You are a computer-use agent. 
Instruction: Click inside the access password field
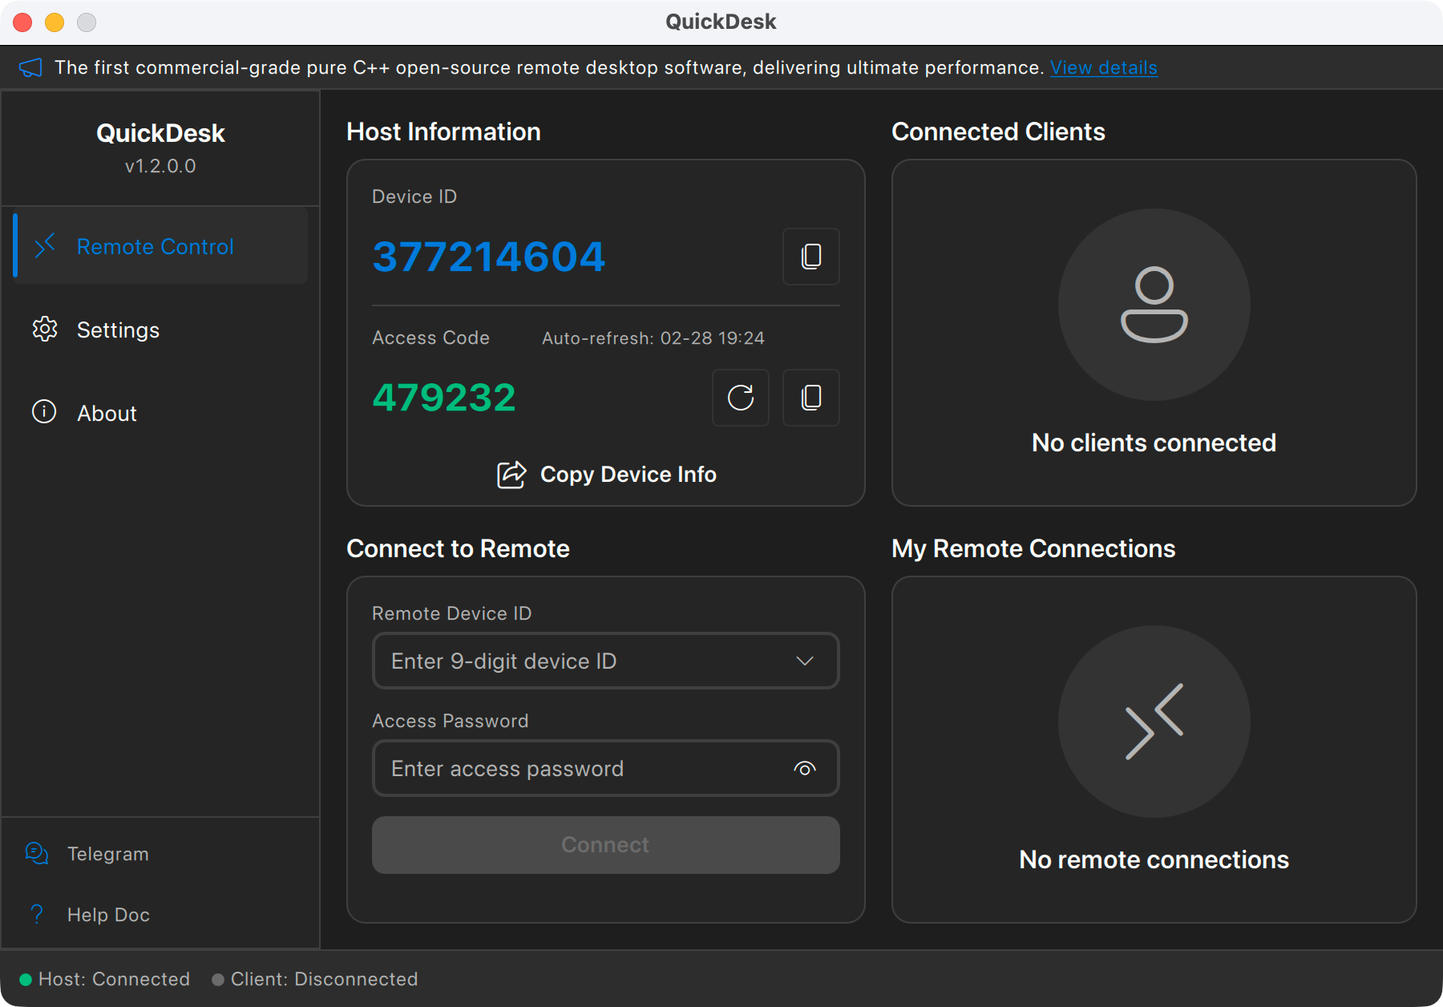click(577, 768)
